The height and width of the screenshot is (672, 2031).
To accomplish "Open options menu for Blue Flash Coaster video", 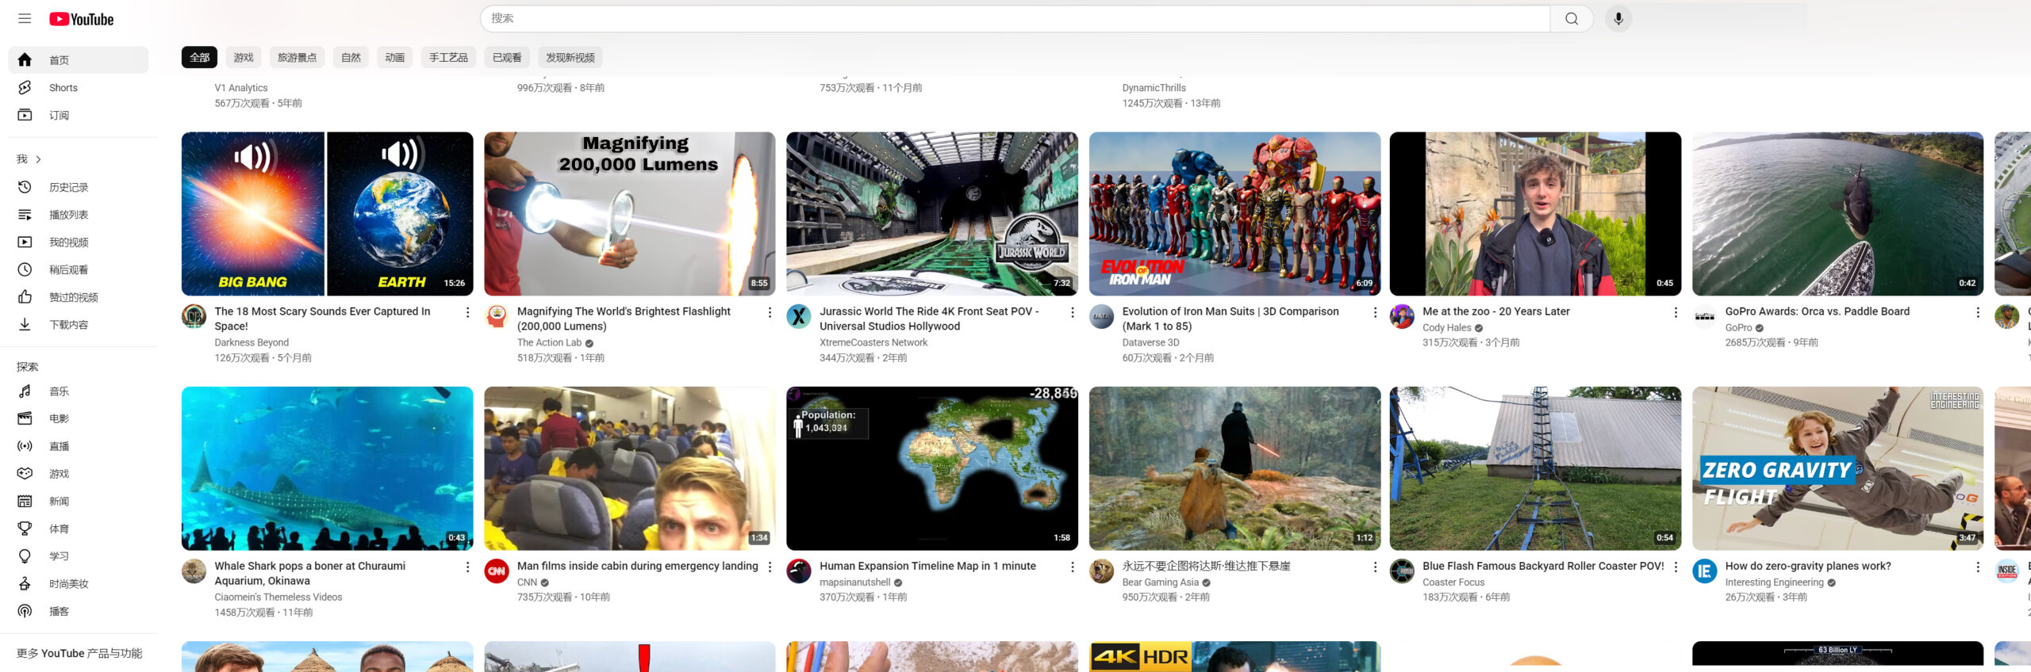I will (1676, 567).
